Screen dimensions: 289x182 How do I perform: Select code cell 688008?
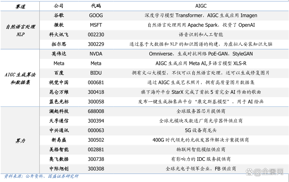click(x=96, y=111)
